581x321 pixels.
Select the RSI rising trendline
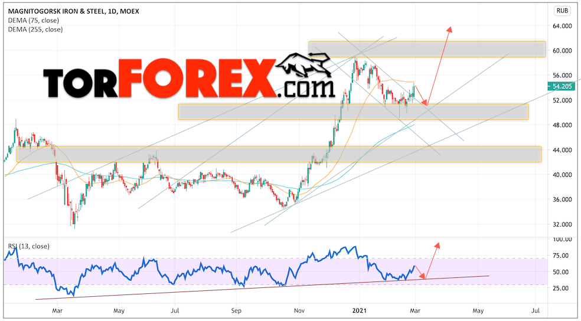tap(262, 287)
